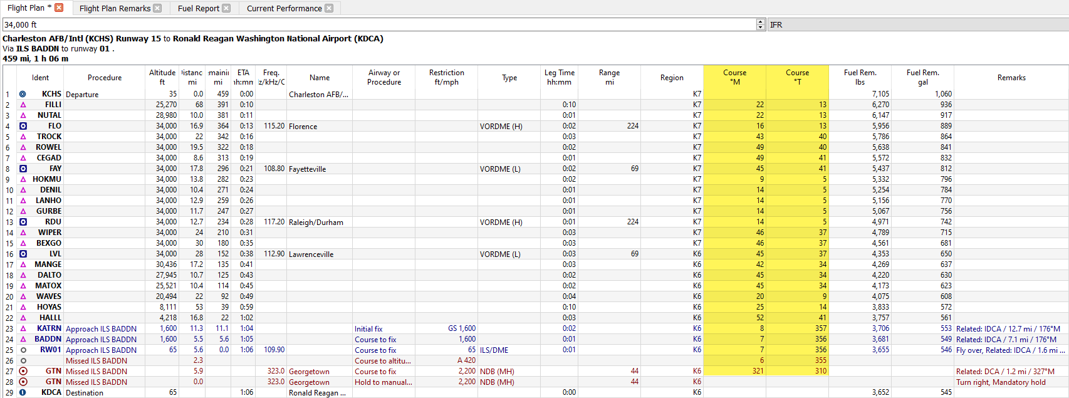
Task: Decrease cruise altitude with the down arrow
Action: [761, 28]
